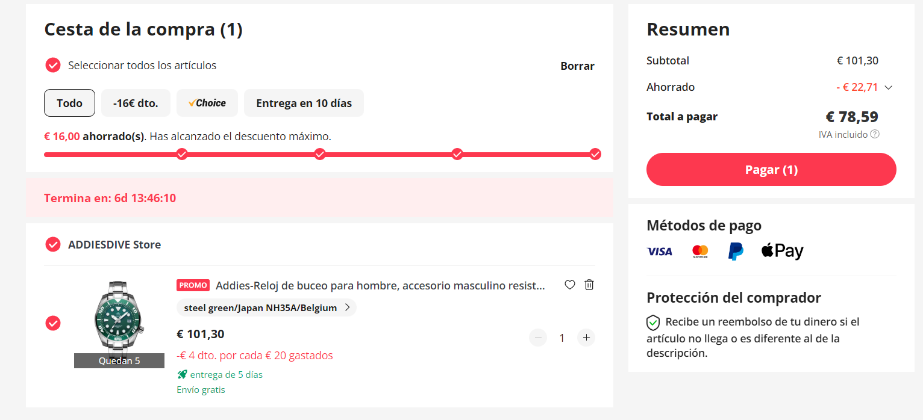The image size is (923, 420).
Task: Expand the Ahorrado savings details chevron
Action: pyautogui.click(x=888, y=87)
